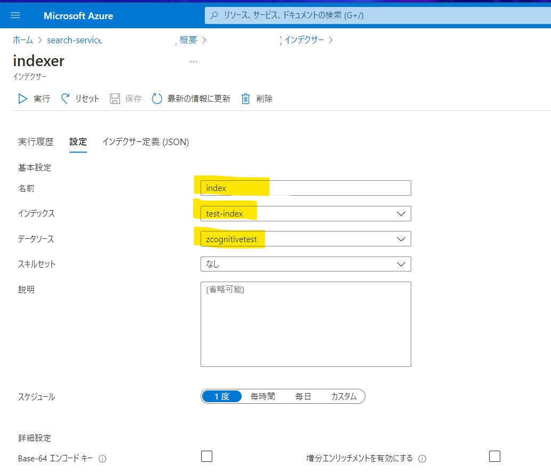Click the データソース field label
Screen dimensions: 551x472
point(36,239)
